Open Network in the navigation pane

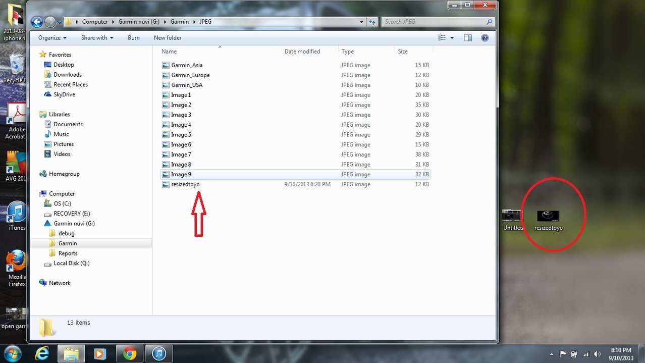tap(60, 283)
